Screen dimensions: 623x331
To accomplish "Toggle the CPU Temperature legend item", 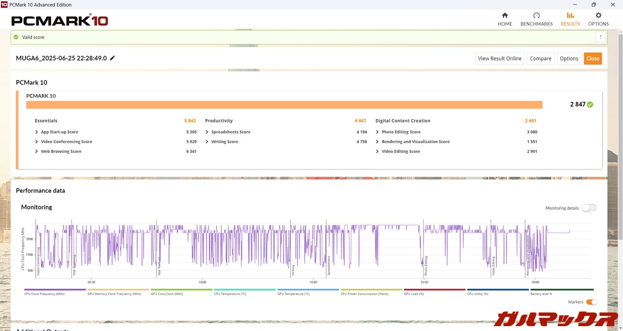I will click(x=244, y=290).
